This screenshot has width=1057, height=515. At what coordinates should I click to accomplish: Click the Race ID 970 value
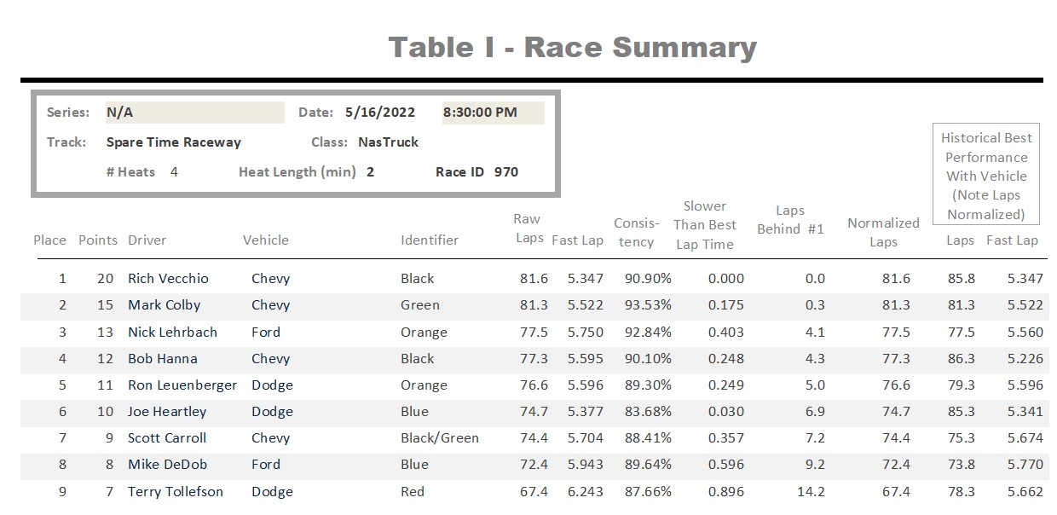[506, 172]
